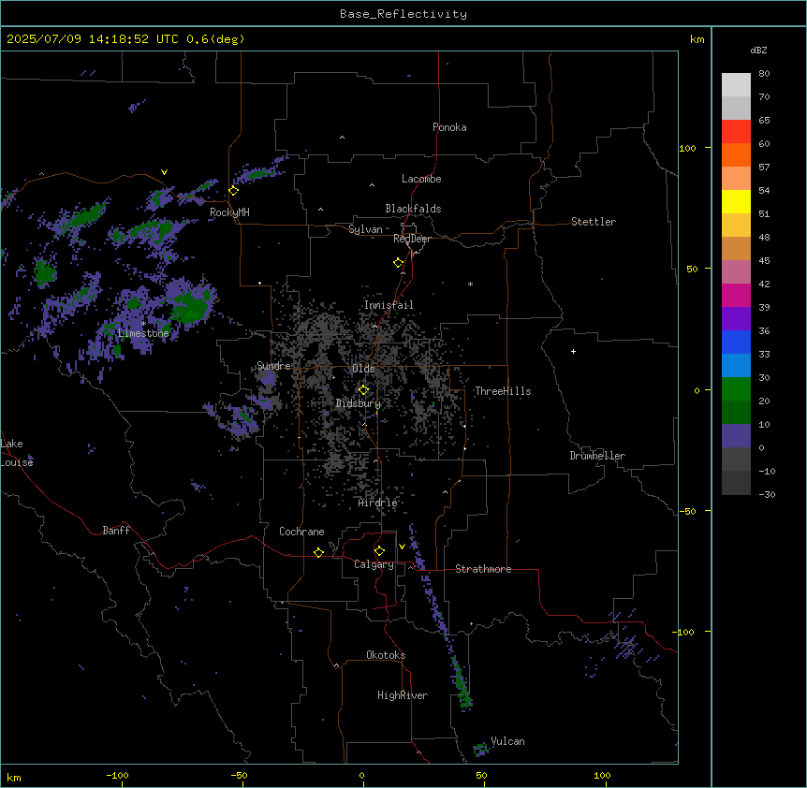Click the -100 tick on the bottom axis
807x788 pixels.
(x=117, y=775)
